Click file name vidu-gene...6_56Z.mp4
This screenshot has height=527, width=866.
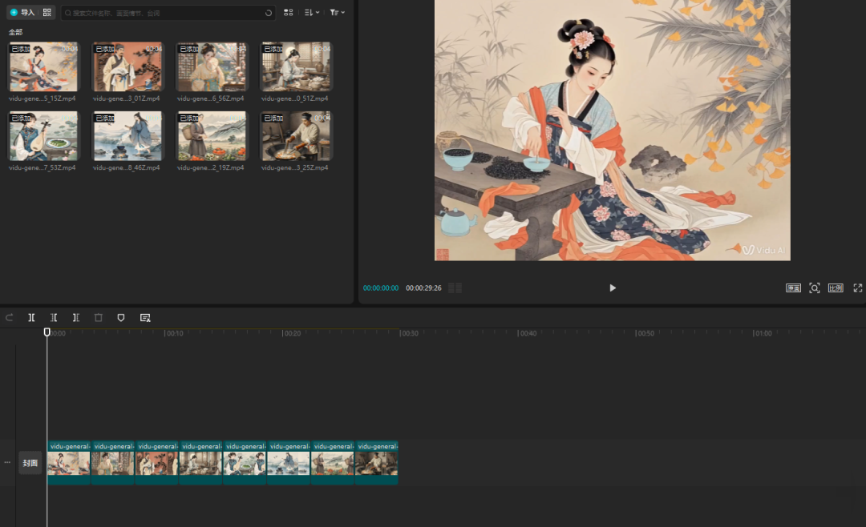click(210, 99)
